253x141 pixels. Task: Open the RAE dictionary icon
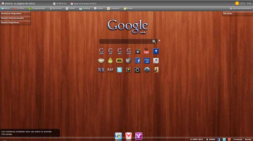click(110, 70)
